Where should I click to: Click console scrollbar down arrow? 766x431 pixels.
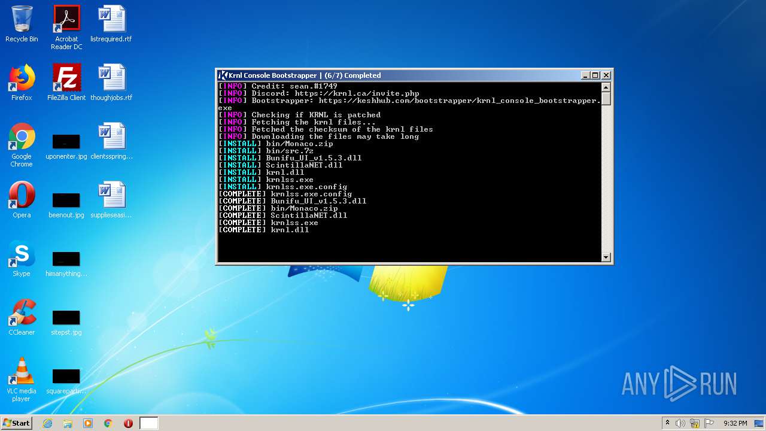[606, 257]
